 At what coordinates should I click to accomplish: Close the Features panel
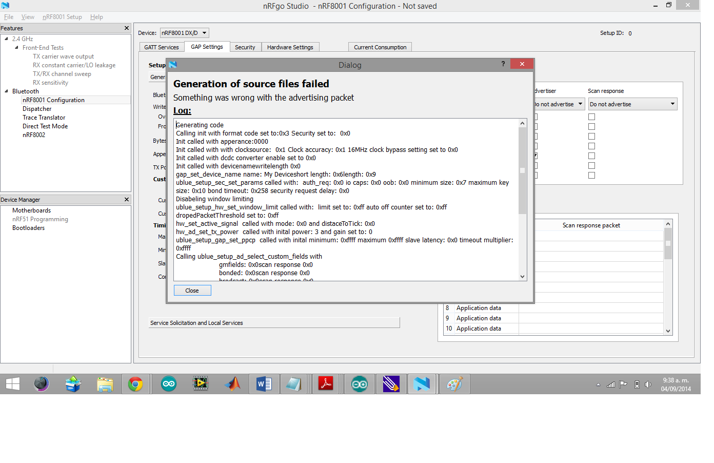click(x=127, y=28)
